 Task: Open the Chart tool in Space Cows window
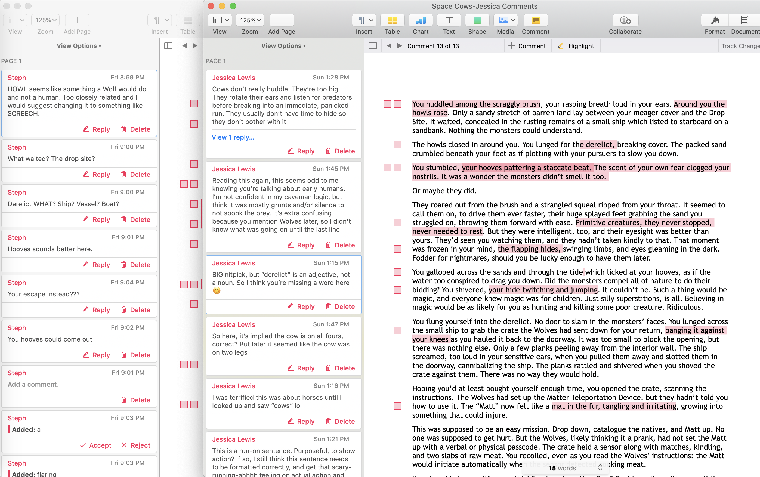pos(421,20)
